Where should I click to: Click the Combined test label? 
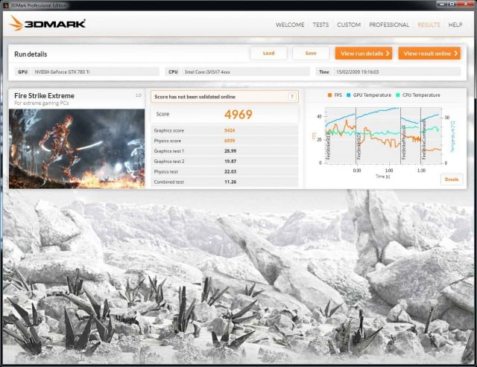pyautogui.click(x=169, y=182)
